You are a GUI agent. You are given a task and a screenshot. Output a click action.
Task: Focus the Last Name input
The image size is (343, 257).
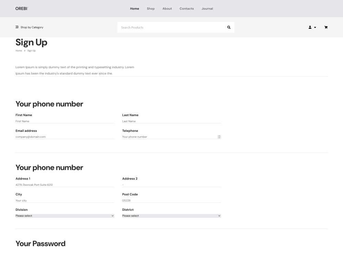171,121
